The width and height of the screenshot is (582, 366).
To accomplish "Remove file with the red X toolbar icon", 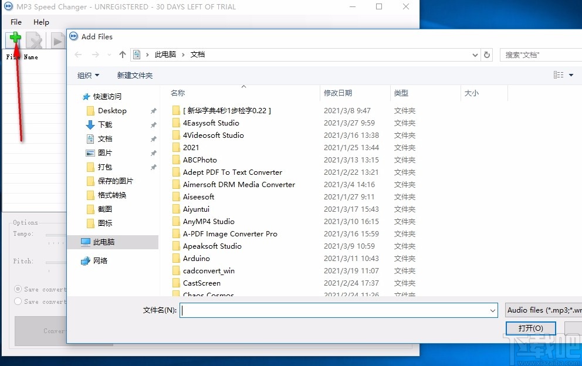I will (x=35, y=39).
